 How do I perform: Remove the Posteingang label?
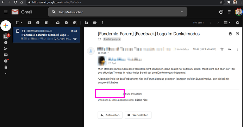[119, 39]
